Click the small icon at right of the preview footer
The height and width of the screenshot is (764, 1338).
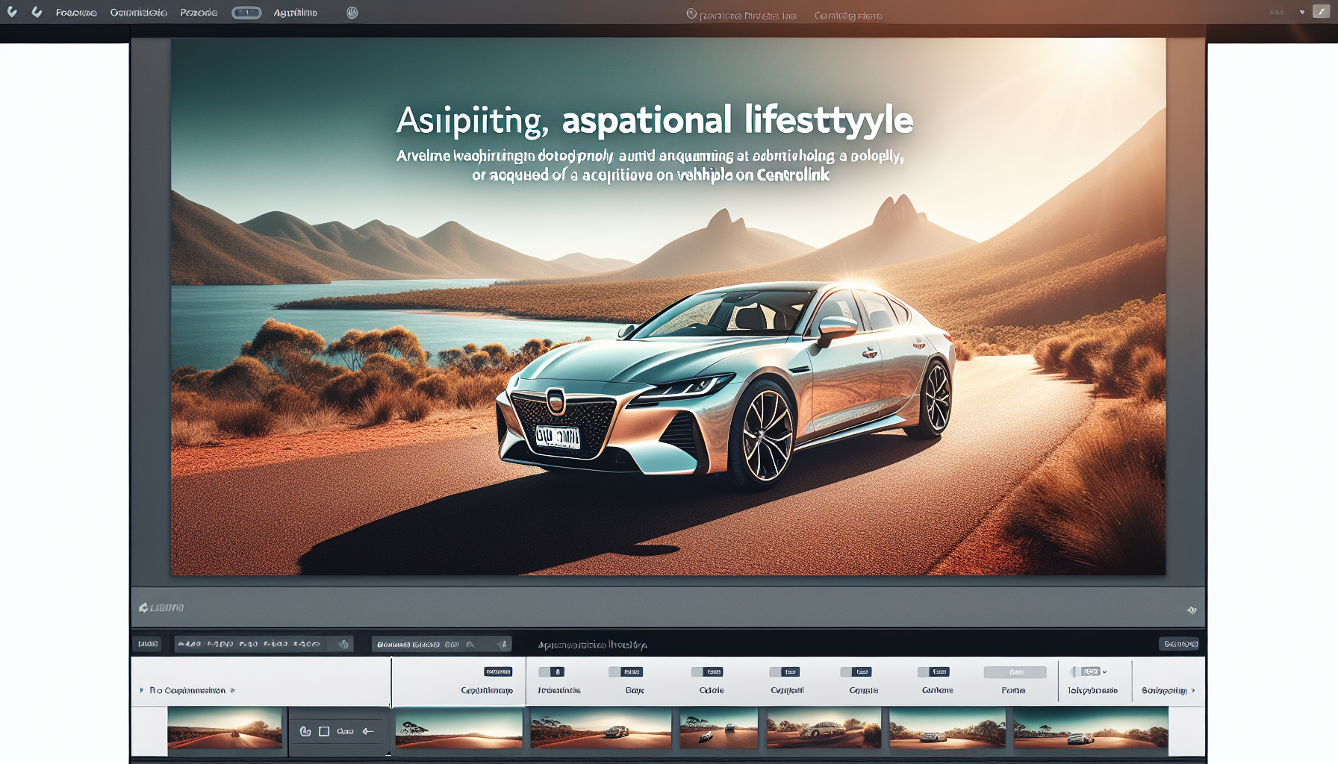1192,610
